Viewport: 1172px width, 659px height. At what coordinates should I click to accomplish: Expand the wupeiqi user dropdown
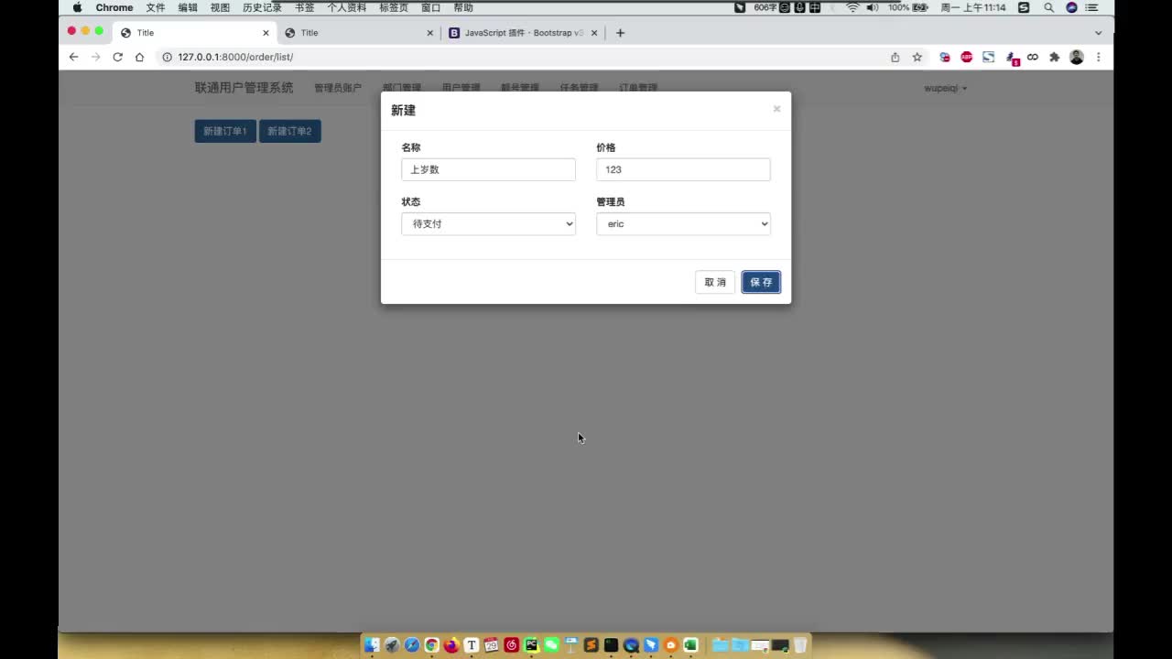coord(946,88)
